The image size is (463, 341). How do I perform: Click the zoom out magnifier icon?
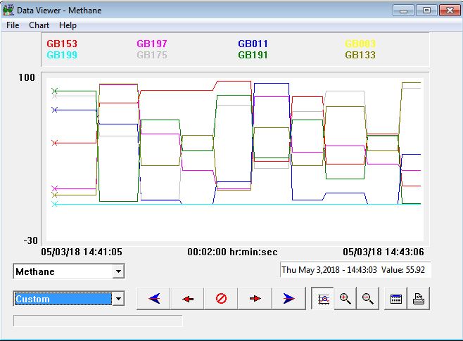click(x=367, y=299)
